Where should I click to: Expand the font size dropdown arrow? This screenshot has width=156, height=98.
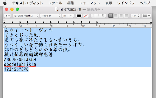click(71, 16)
